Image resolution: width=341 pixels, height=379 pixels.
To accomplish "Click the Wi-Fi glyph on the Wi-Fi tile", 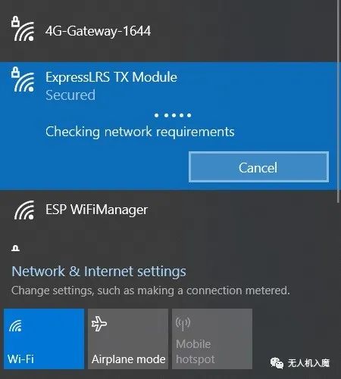I will [x=15, y=325].
